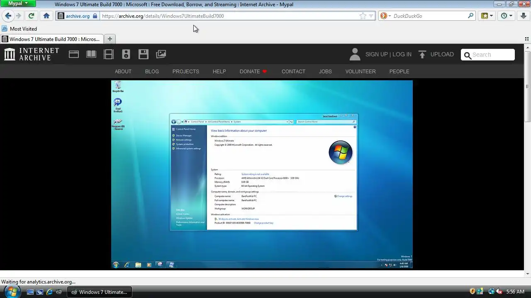Open the Video film-strip icon
The width and height of the screenshot is (531, 298).
(x=109, y=54)
